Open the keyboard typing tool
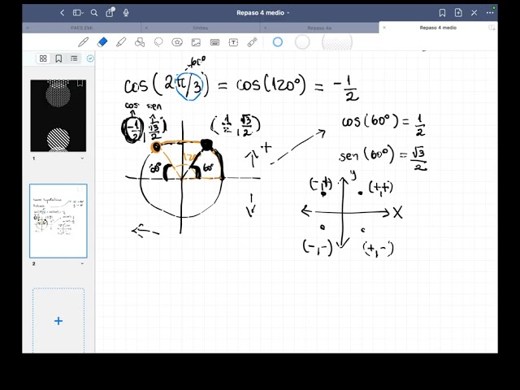Screen dimensions: 520x390 (x=214, y=42)
